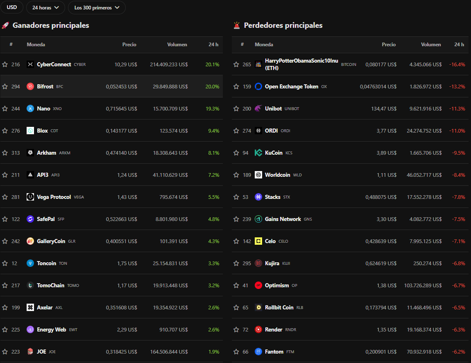The height and width of the screenshot is (363, 471).
Task: Click the Fantom blue logo icon
Action: tap(258, 352)
